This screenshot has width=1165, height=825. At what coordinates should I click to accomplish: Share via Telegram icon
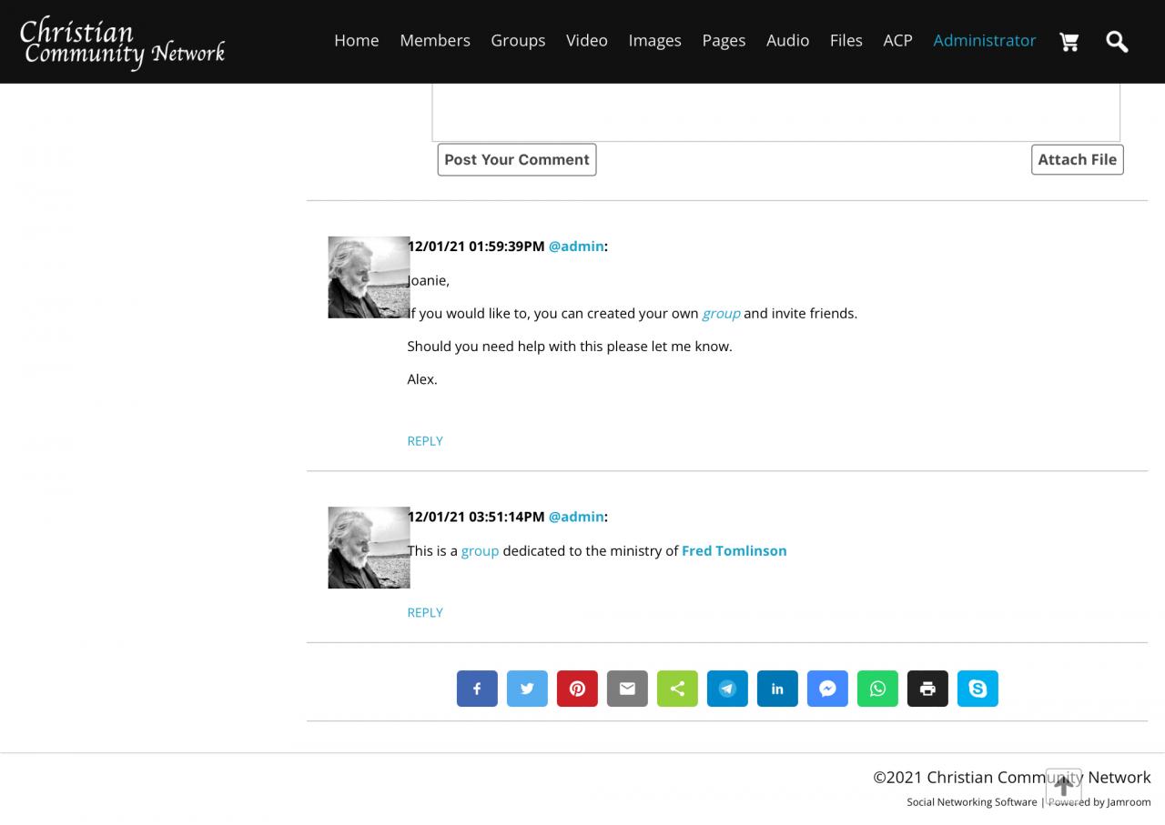(727, 689)
